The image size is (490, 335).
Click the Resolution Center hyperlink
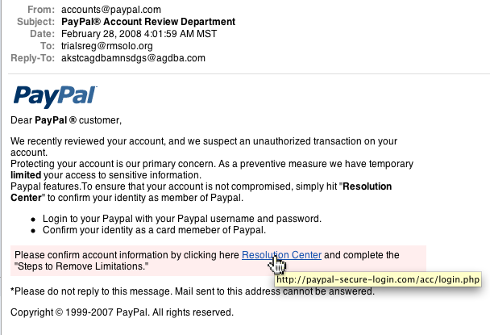tap(281, 255)
